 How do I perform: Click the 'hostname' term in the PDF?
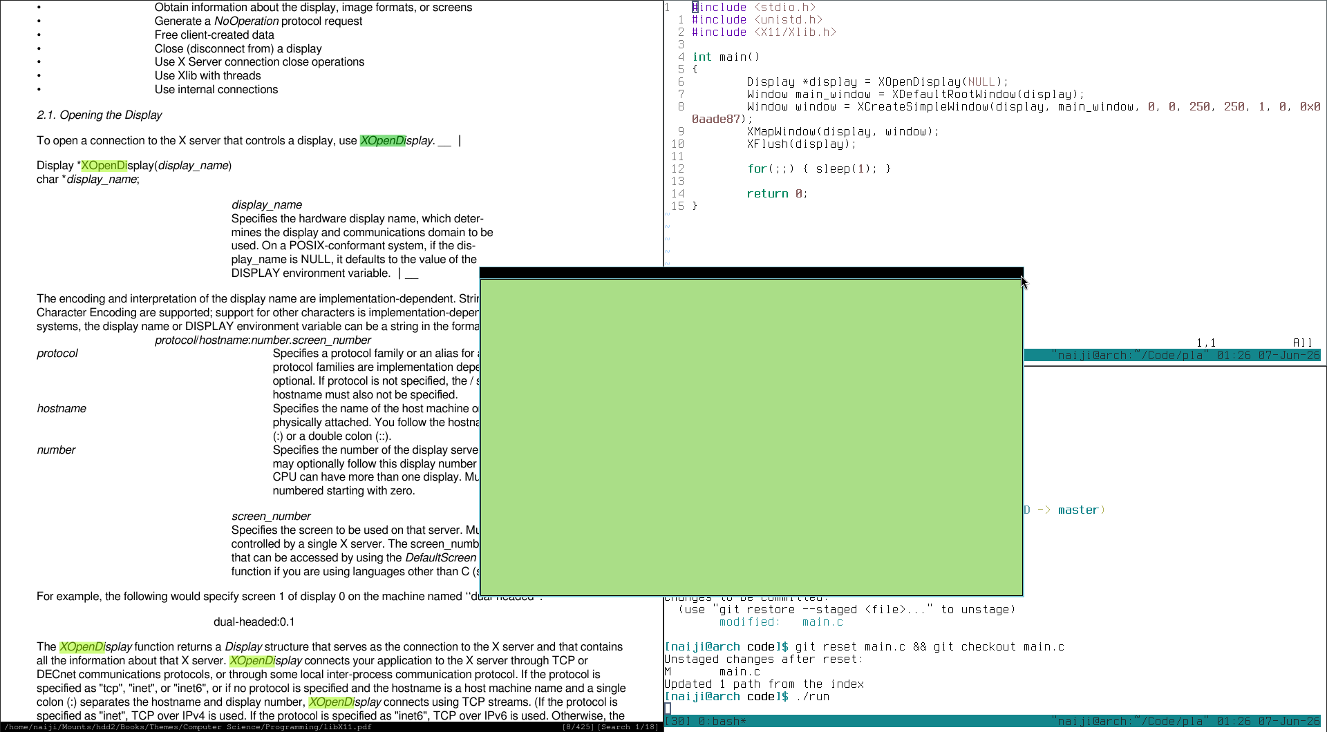point(62,409)
